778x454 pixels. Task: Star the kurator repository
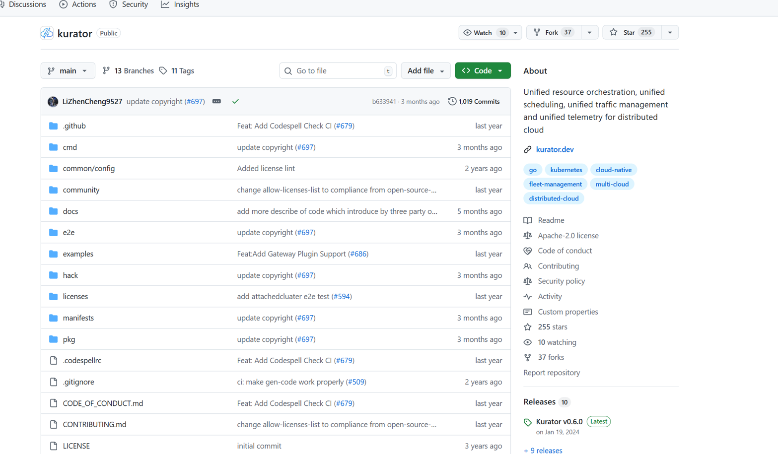(632, 32)
